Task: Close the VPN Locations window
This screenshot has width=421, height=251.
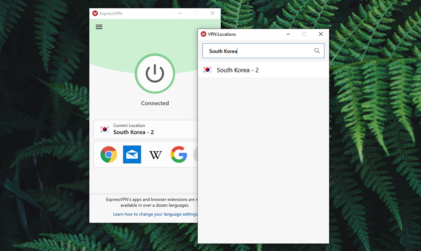Action: [x=321, y=34]
